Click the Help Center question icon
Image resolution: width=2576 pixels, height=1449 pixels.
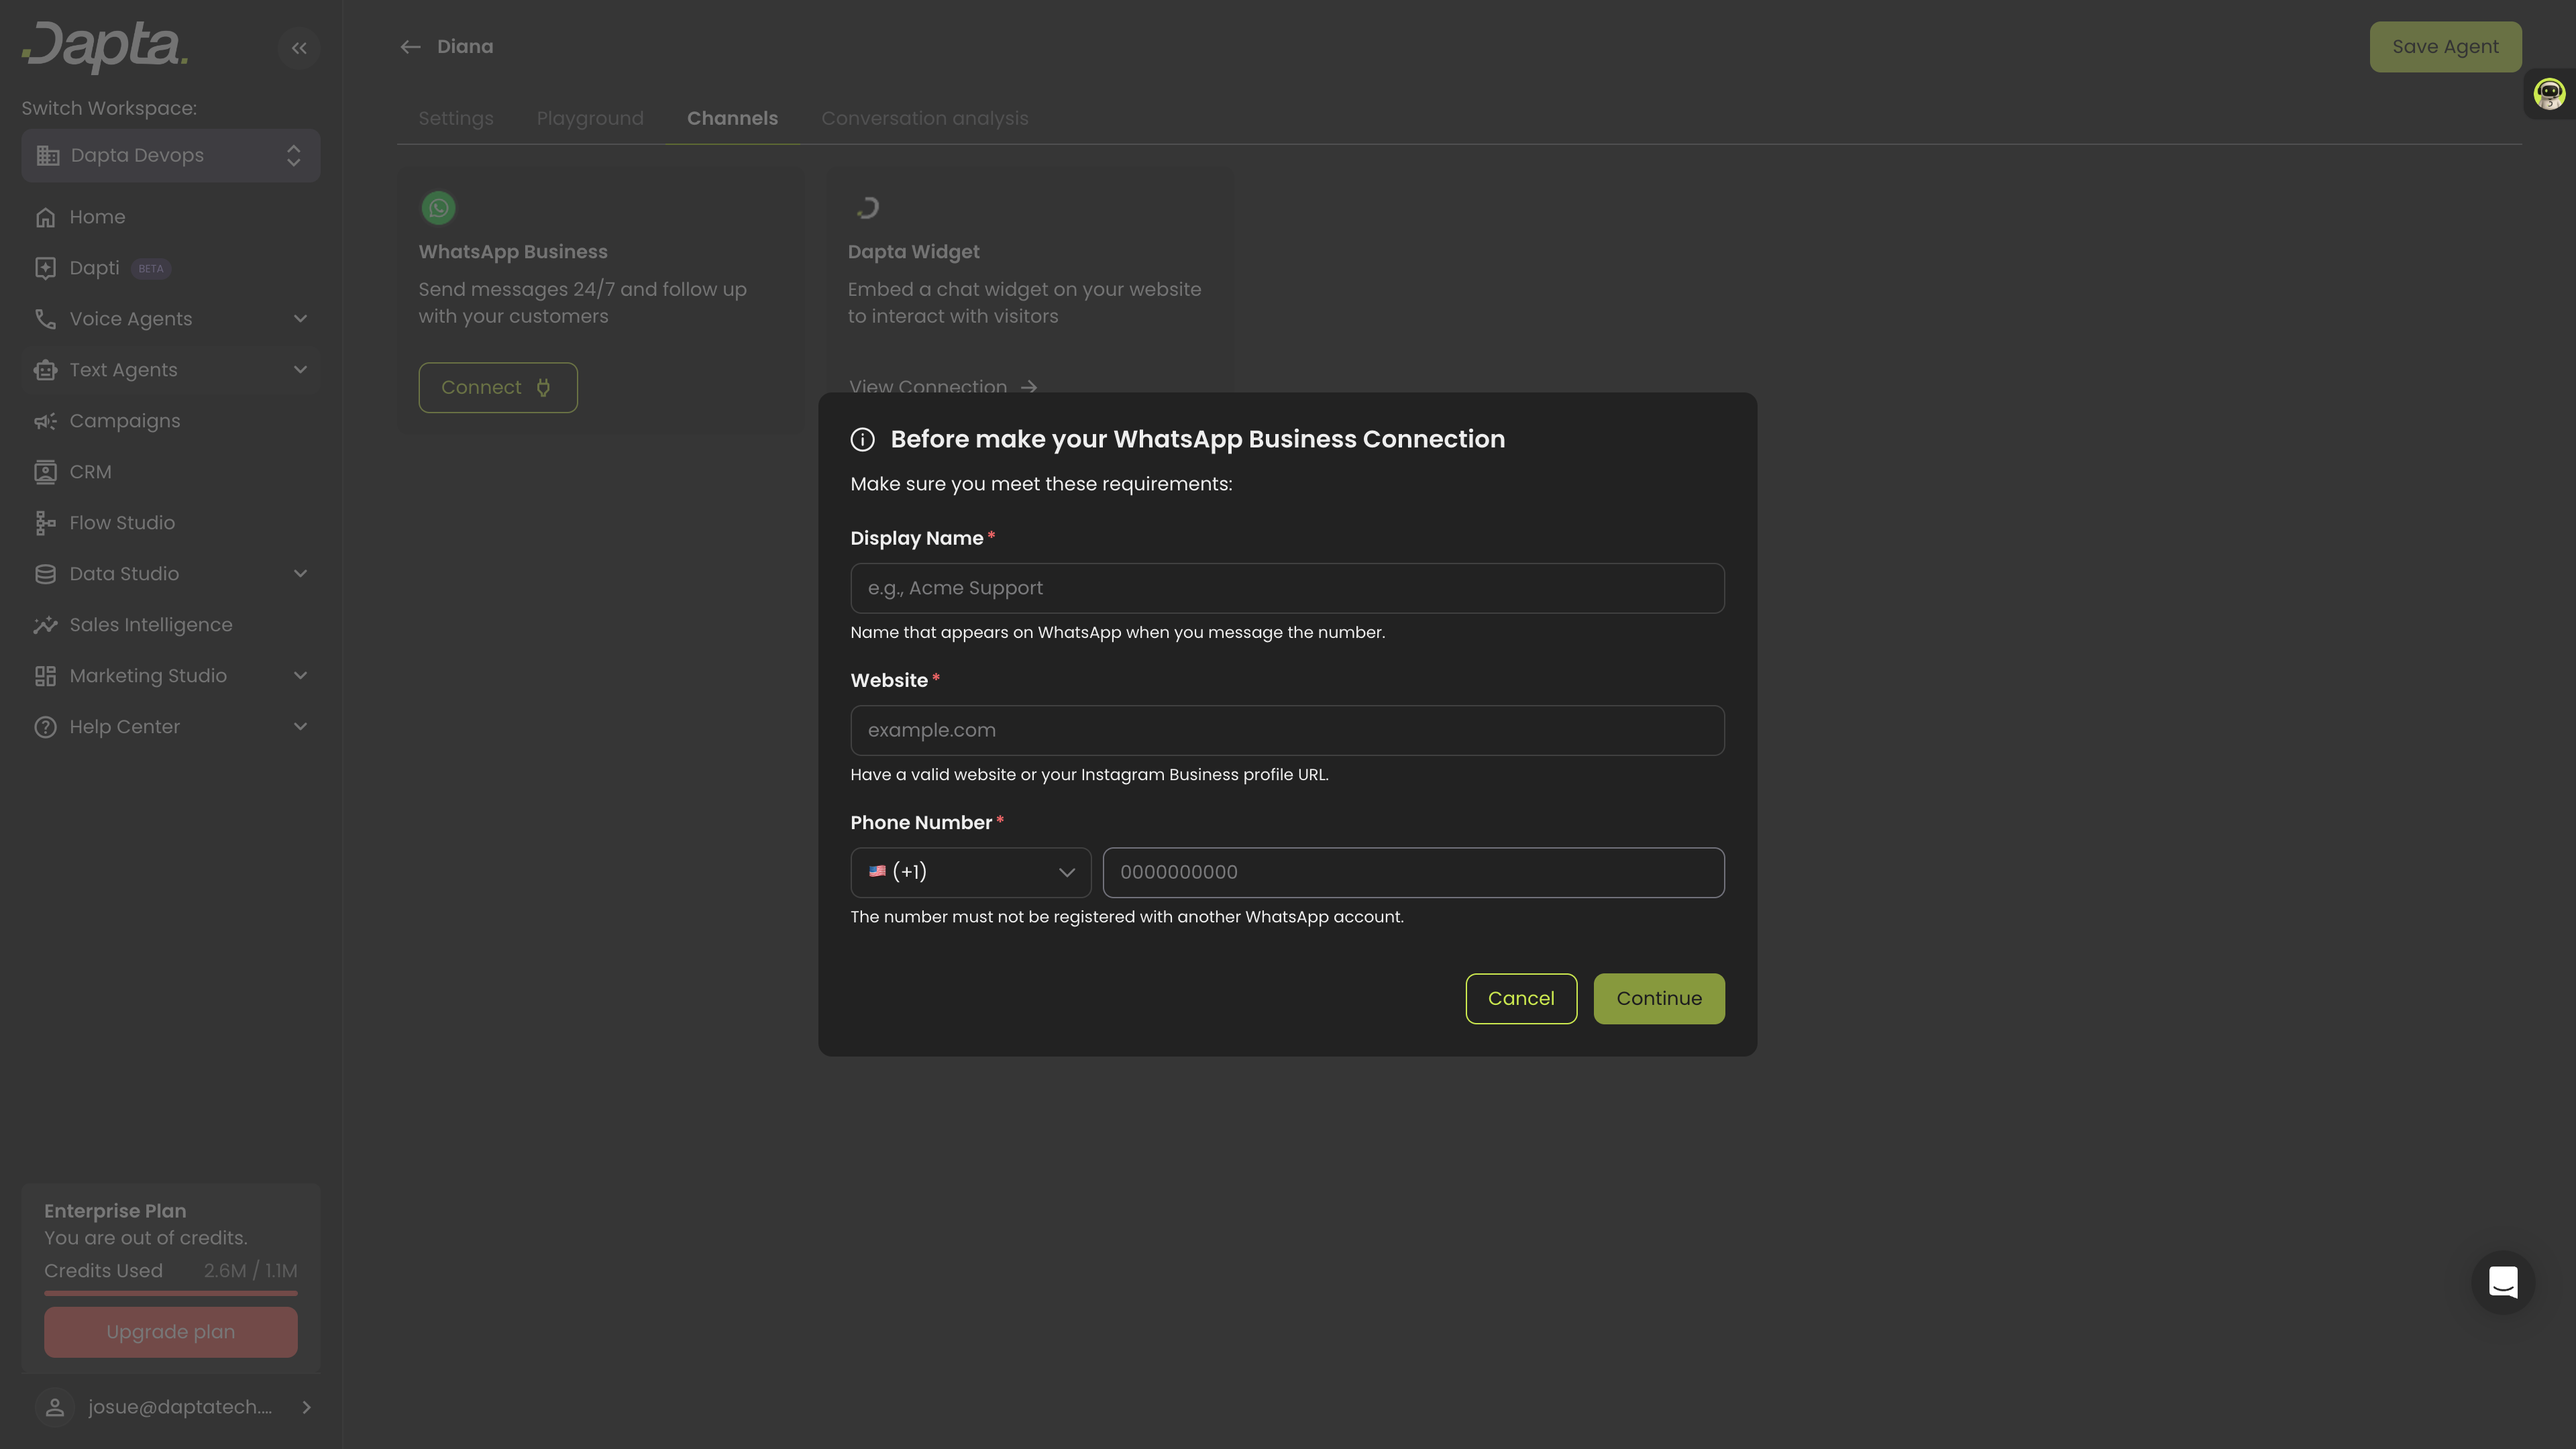45,727
